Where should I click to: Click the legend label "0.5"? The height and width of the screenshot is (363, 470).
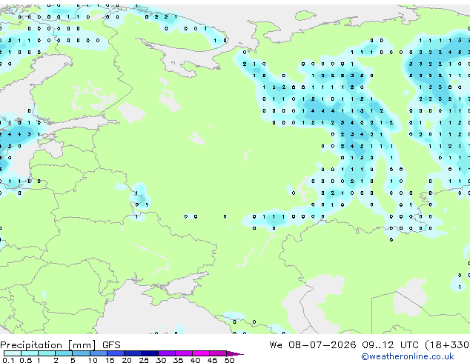[x=25, y=360]
